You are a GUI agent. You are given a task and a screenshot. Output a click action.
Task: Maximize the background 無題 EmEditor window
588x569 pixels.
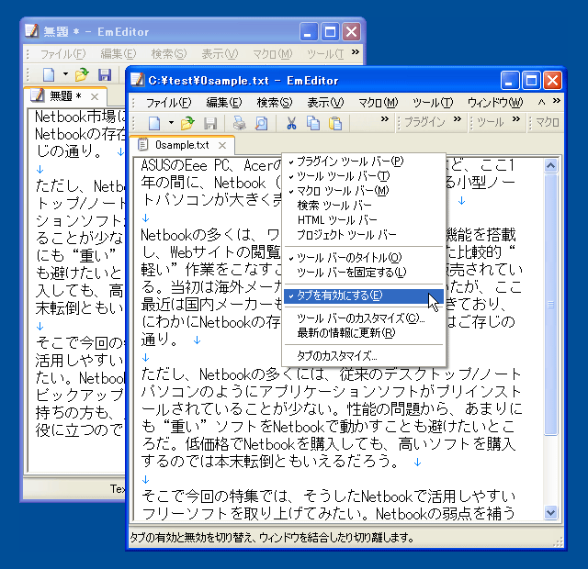click(330, 31)
